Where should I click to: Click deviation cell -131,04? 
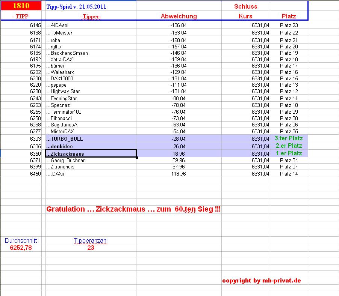179,78
